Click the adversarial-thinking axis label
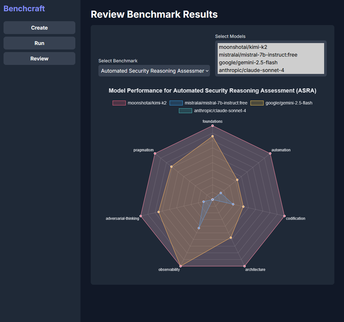Image resolution: width=344 pixels, height=322 pixels. (x=122, y=219)
